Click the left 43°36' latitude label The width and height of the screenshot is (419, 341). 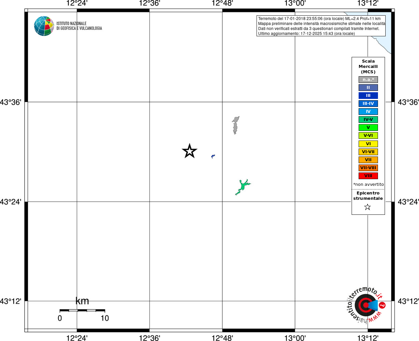click(10, 102)
